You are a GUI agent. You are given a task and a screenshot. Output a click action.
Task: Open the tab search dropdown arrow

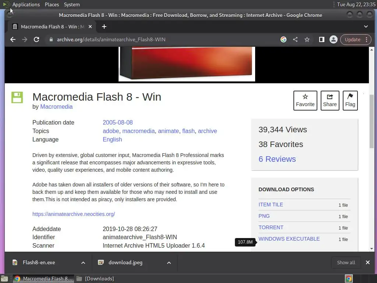(x=366, y=27)
